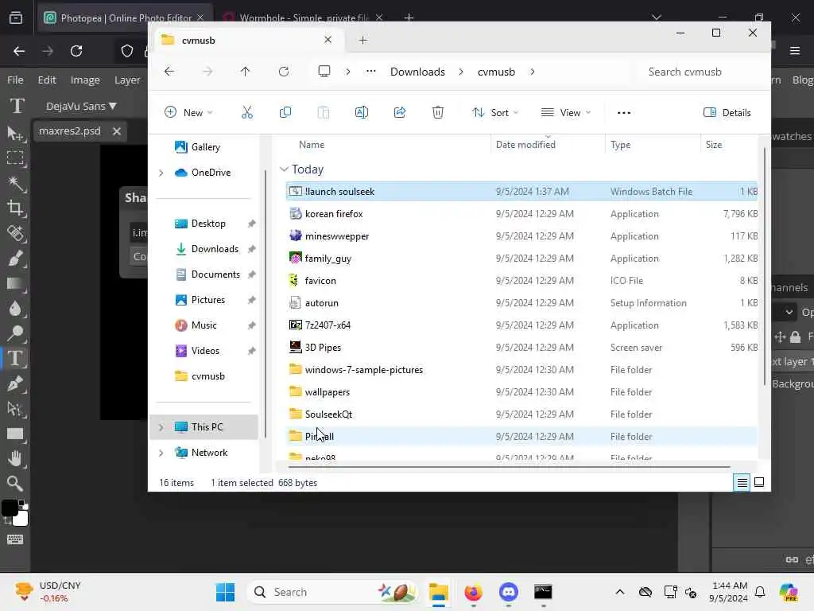Viewport: 814px width, 611px height.
Task: Select the 3D Pipes screen saver file
Action: [521, 348]
